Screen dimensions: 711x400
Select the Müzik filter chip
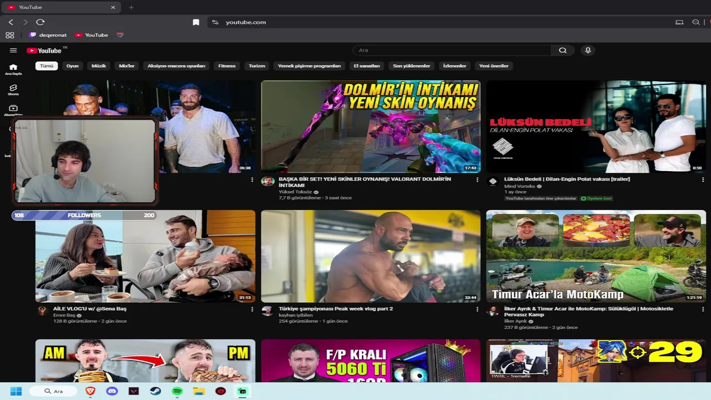[98, 66]
